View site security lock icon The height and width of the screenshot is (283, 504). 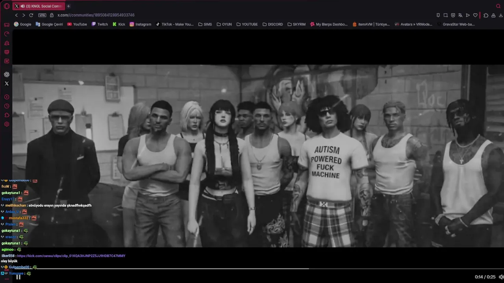[51, 15]
